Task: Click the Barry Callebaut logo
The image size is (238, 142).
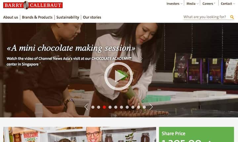Action: [x=33, y=5]
